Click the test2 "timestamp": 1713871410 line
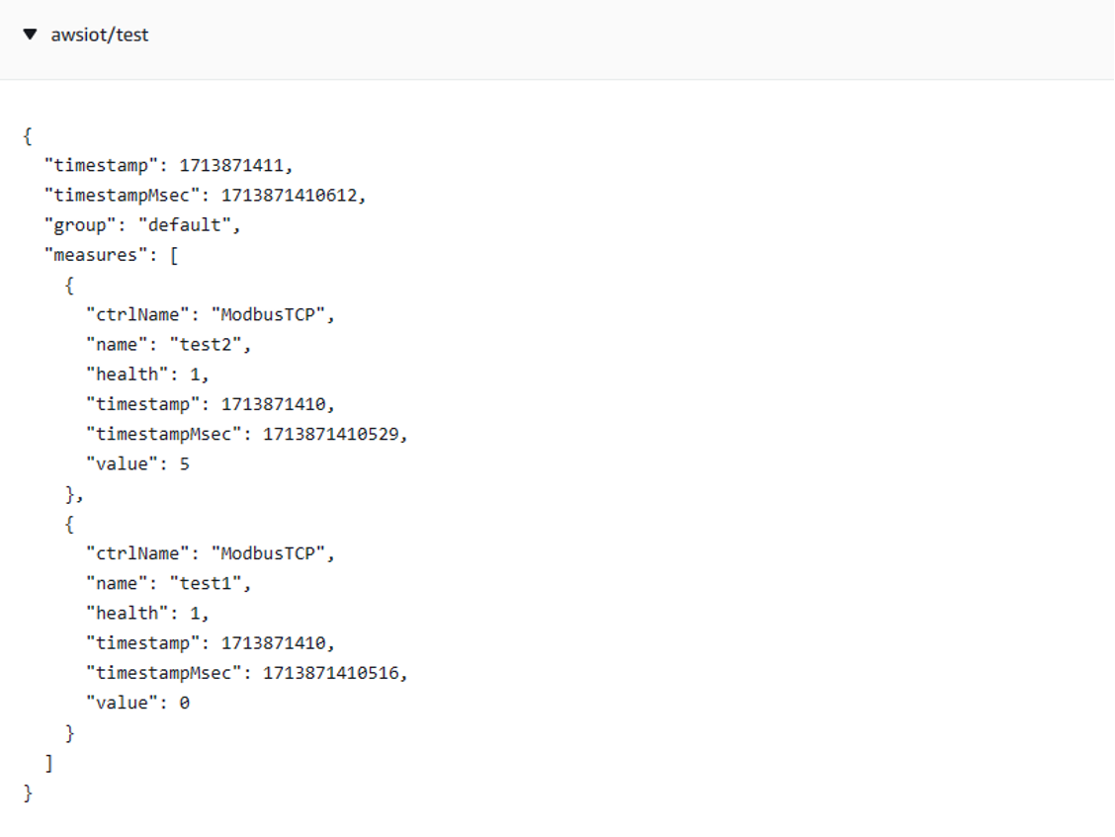1115x837 pixels. tap(211, 404)
